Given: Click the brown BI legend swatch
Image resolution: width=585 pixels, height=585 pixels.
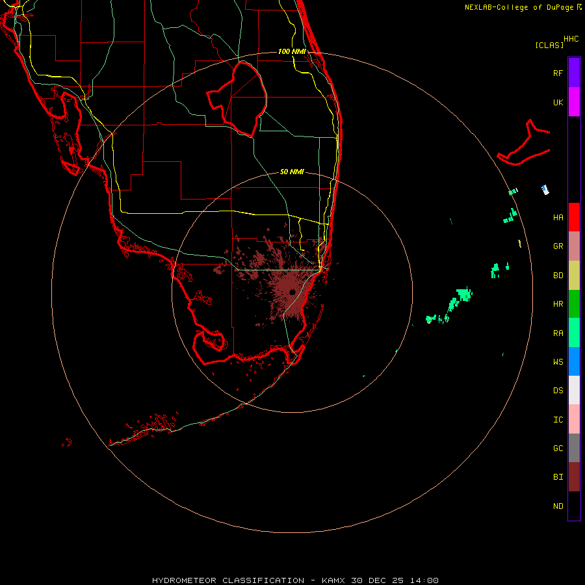Looking at the screenshot, I should [574, 477].
